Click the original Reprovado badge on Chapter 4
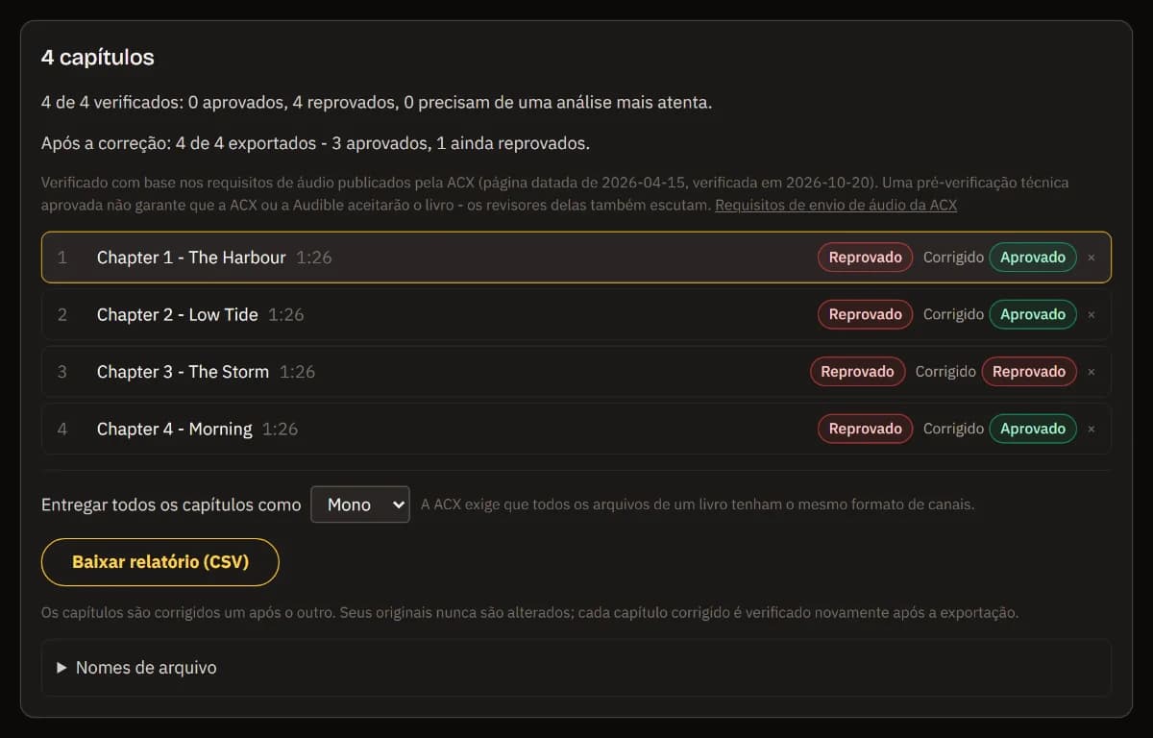 865,429
